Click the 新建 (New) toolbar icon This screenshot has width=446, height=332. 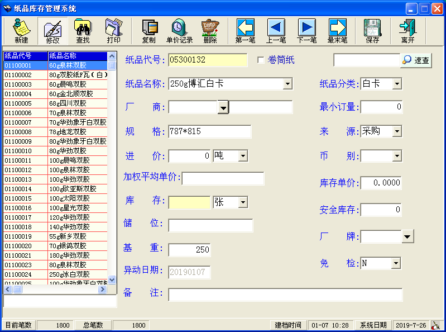[x=21, y=31]
